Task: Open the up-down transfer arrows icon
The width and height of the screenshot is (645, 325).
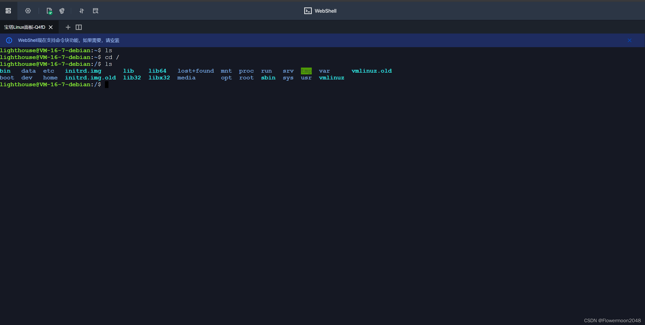Action: pyautogui.click(x=81, y=11)
